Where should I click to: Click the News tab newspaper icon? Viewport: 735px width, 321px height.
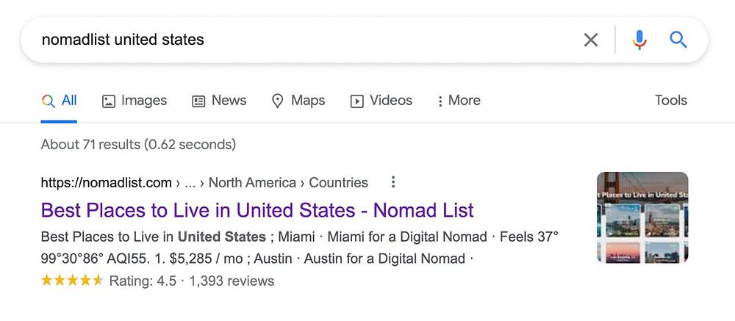(198, 101)
